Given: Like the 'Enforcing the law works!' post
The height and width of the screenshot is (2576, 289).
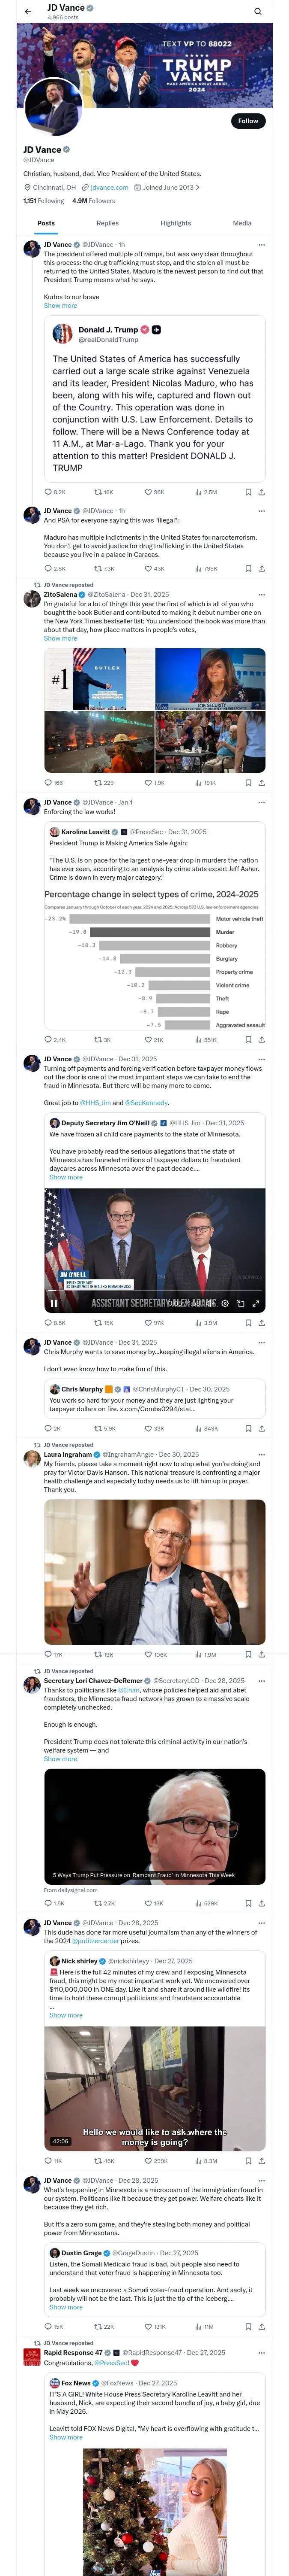Looking at the screenshot, I should [x=149, y=1039].
